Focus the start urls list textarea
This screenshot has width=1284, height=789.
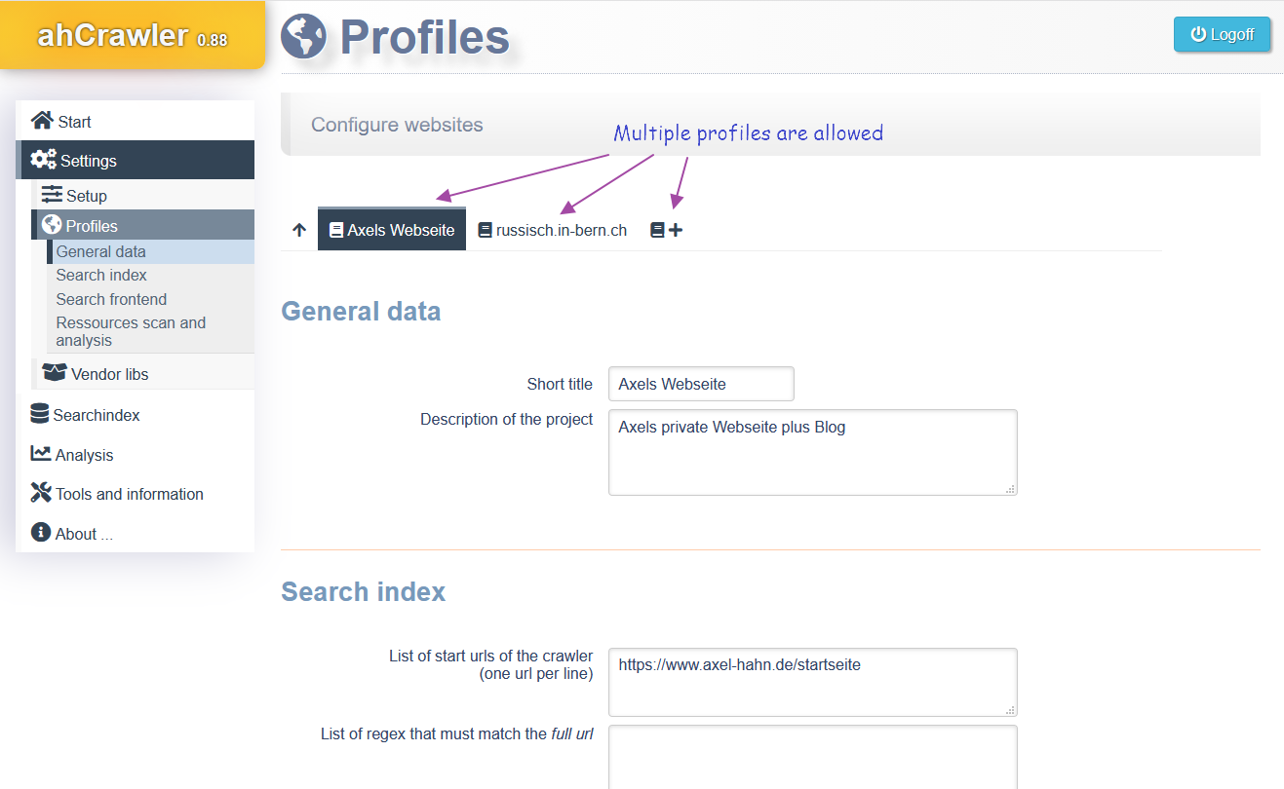(x=813, y=682)
